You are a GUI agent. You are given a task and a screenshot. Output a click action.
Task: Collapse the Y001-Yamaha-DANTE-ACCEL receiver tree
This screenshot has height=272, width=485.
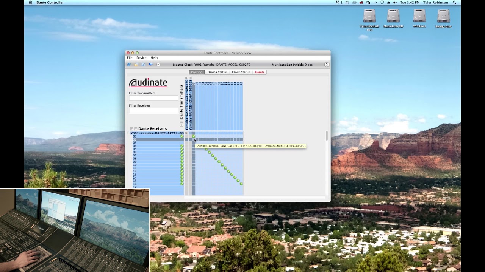128,133
